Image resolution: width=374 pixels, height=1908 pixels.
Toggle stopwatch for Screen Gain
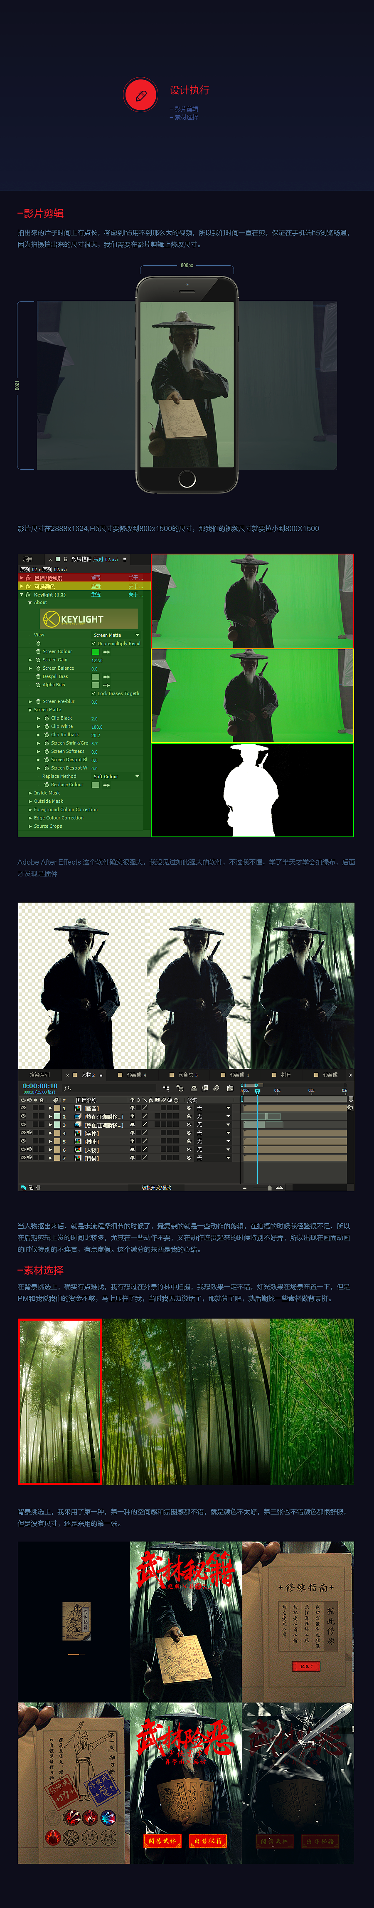click(38, 659)
